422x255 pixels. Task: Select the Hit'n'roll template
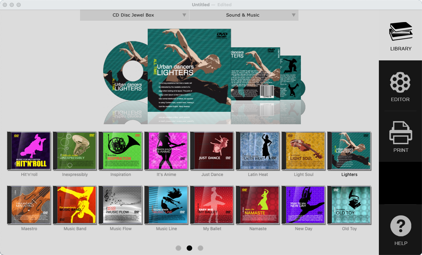click(x=29, y=150)
